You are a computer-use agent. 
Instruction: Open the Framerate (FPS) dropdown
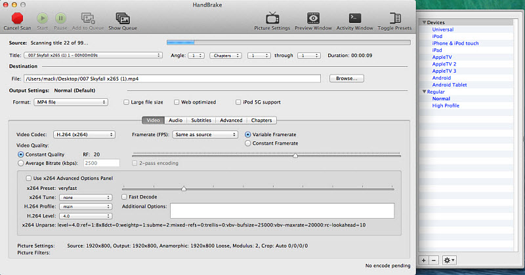pyautogui.click(x=205, y=135)
